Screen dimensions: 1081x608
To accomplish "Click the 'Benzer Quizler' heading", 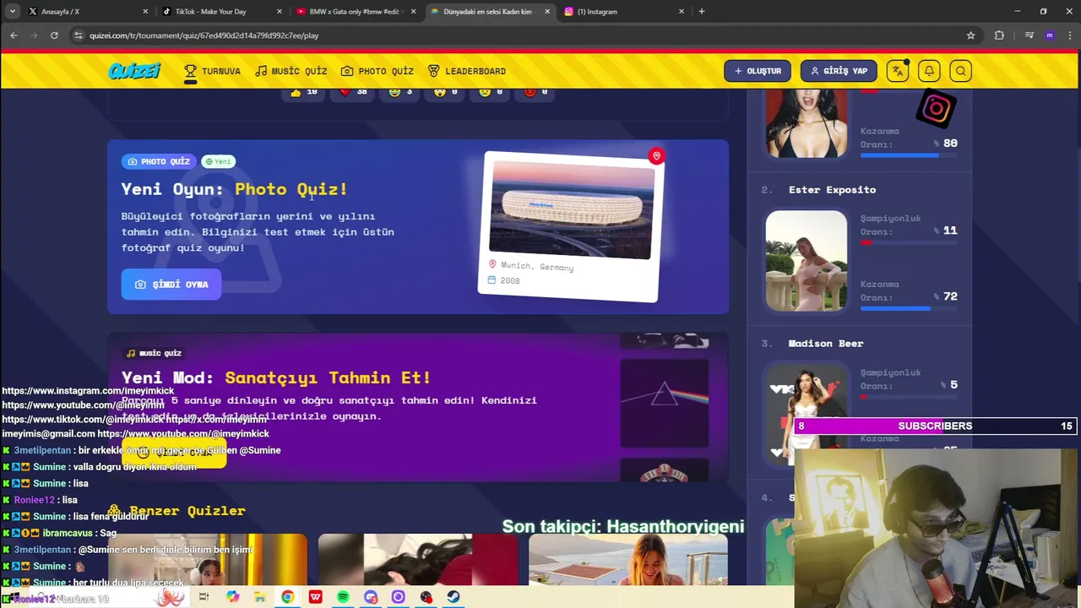I will click(x=187, y=511).
